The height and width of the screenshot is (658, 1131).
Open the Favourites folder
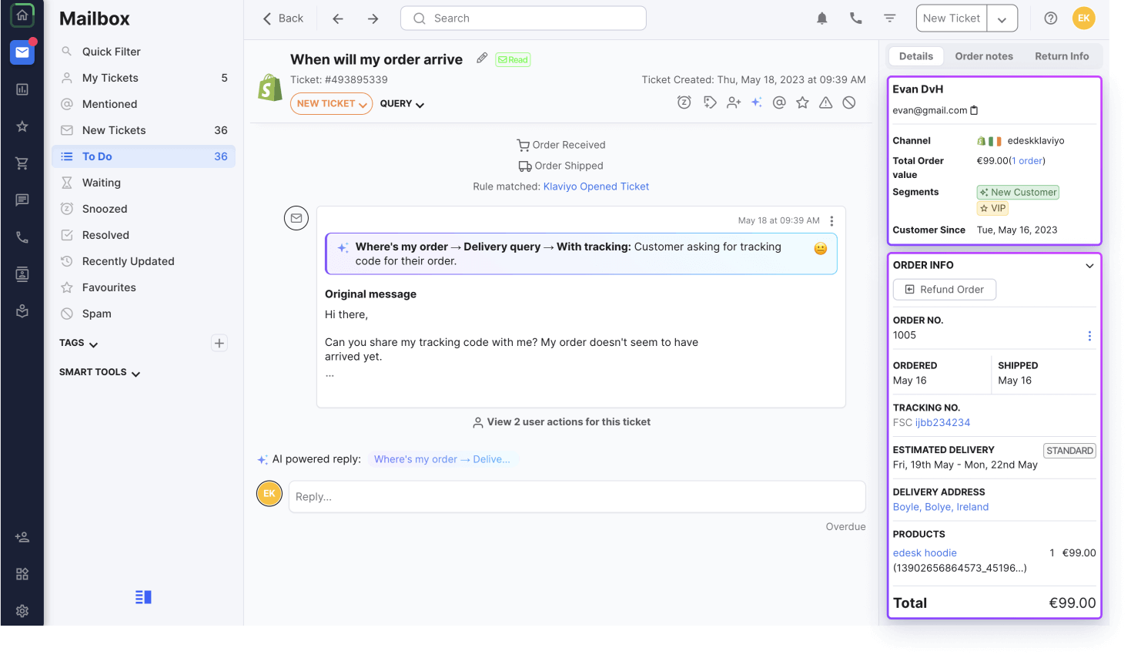[x=143, y=287]
